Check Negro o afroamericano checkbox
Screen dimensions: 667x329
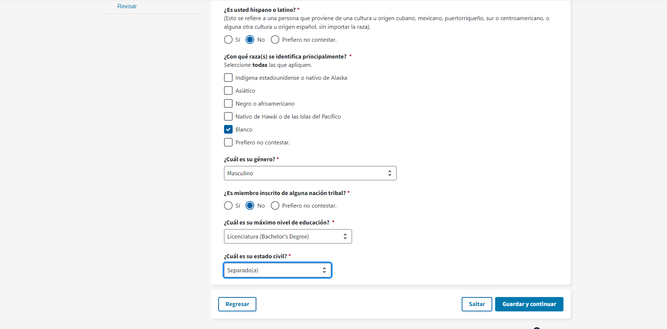coord(228,103)
